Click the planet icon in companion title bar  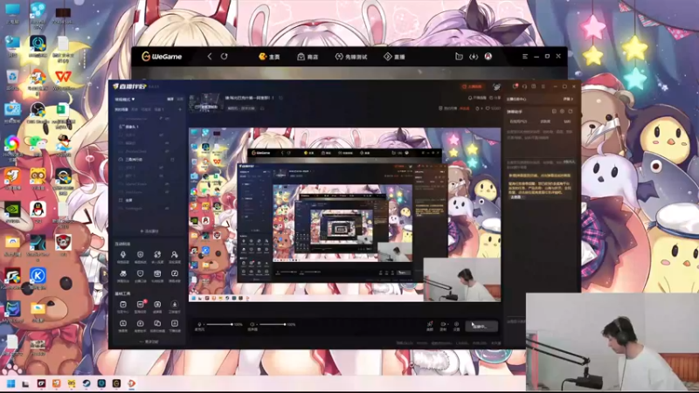[496, 86]
